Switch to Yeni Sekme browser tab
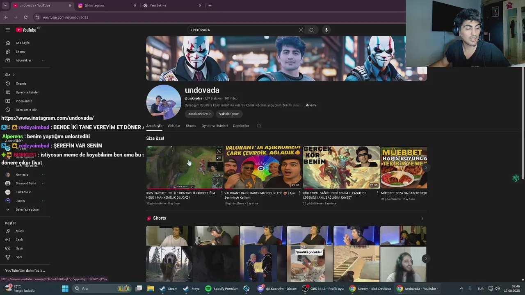This screenshot has width=525, height=295. point(172,5)
